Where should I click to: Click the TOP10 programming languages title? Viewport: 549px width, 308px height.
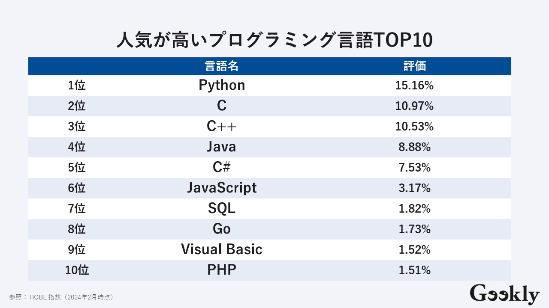click(x=274, y=41)
